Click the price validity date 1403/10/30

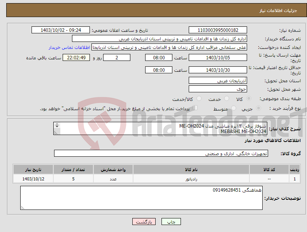coord(218,70)
